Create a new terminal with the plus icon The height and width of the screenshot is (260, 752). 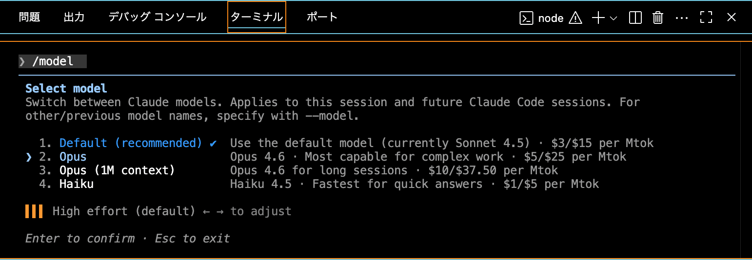[x=598, y=18]
